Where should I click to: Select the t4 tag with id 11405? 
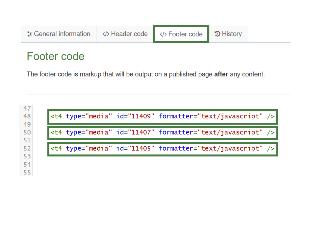(x=163, y=149)
